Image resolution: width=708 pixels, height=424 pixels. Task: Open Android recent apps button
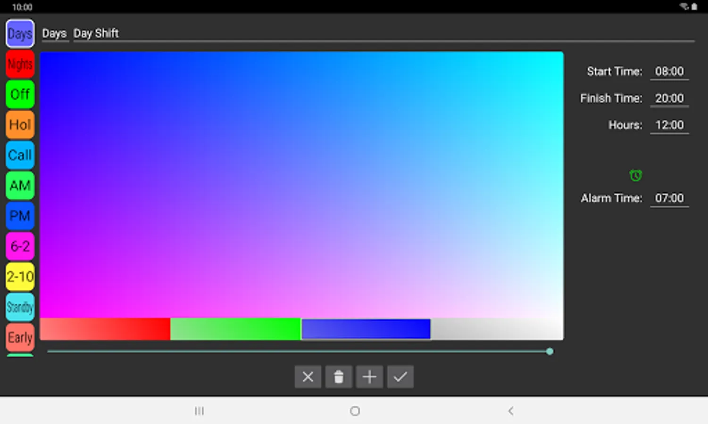tap(200, 411)
